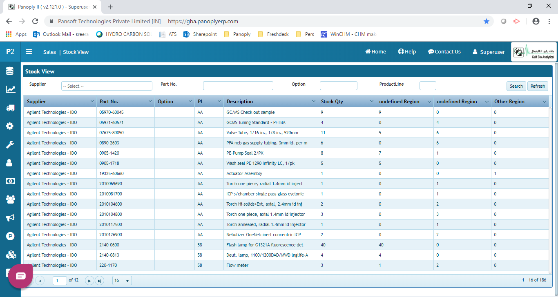This screenshot has height=297, width=558.
Task: Focus the Part No. search field
Action: [x=238, y=86]
